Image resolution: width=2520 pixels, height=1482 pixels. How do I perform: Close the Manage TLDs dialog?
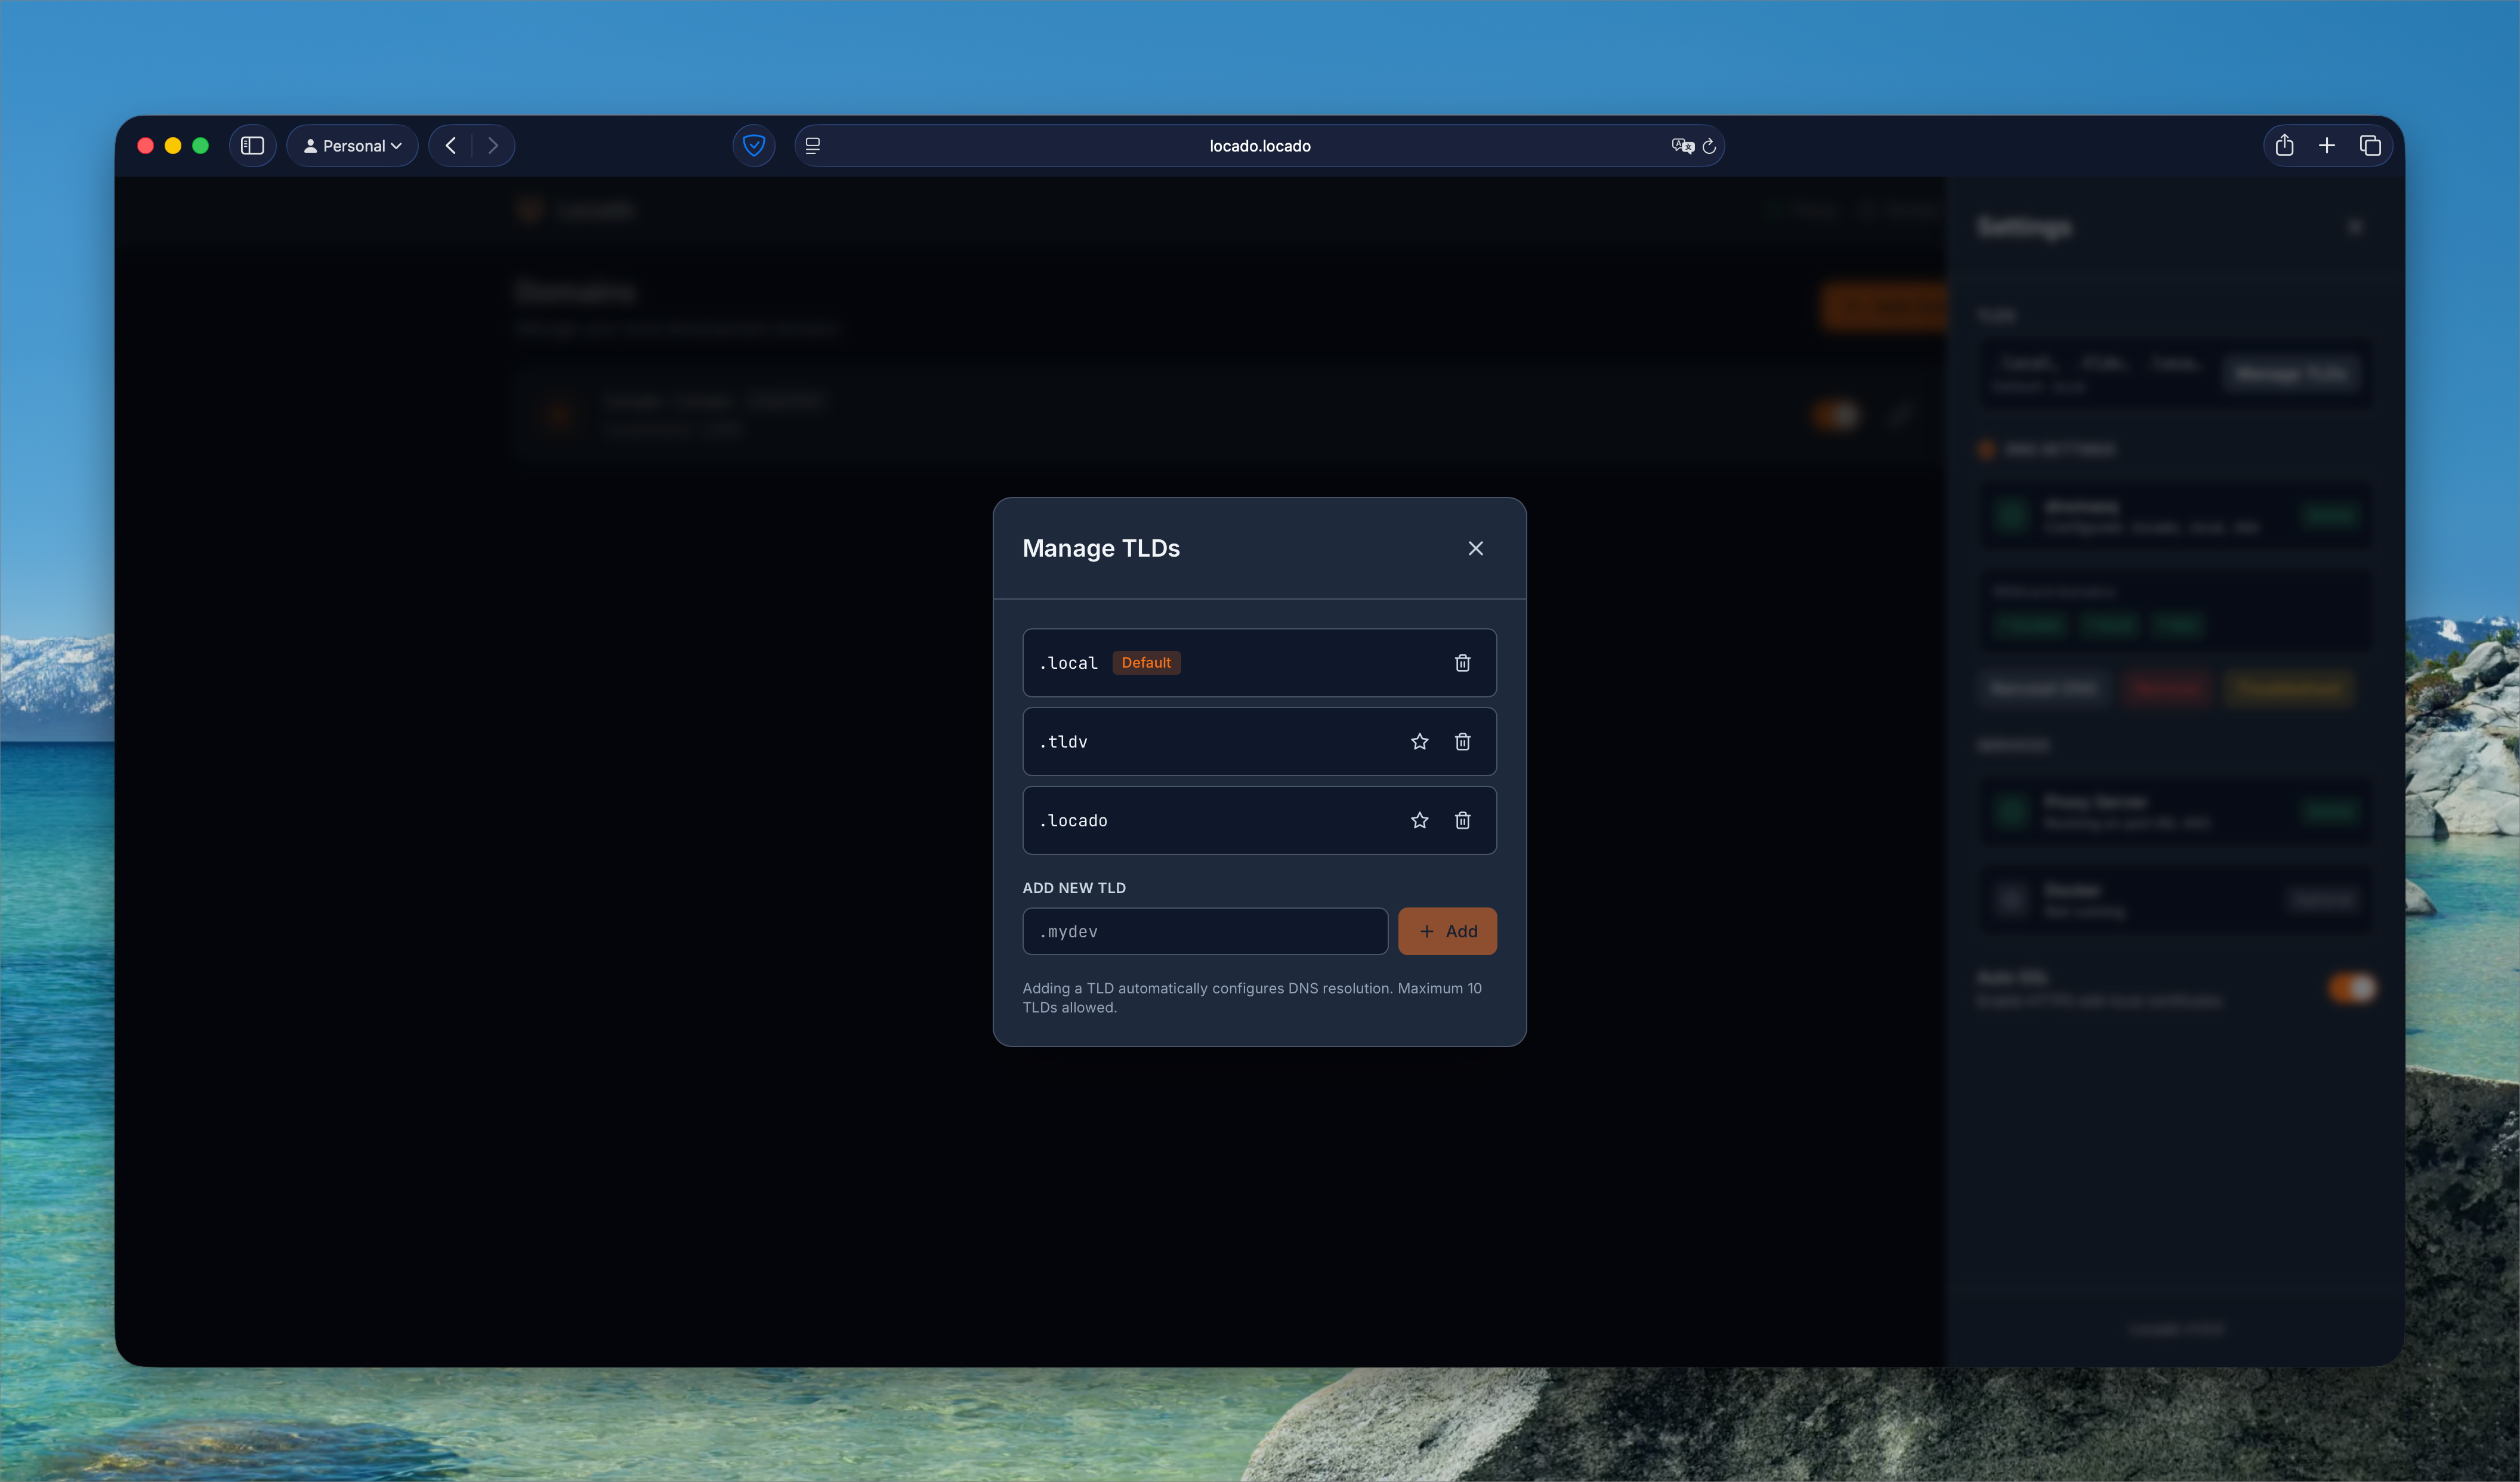pyautogui.click(x=1475, y=548)
